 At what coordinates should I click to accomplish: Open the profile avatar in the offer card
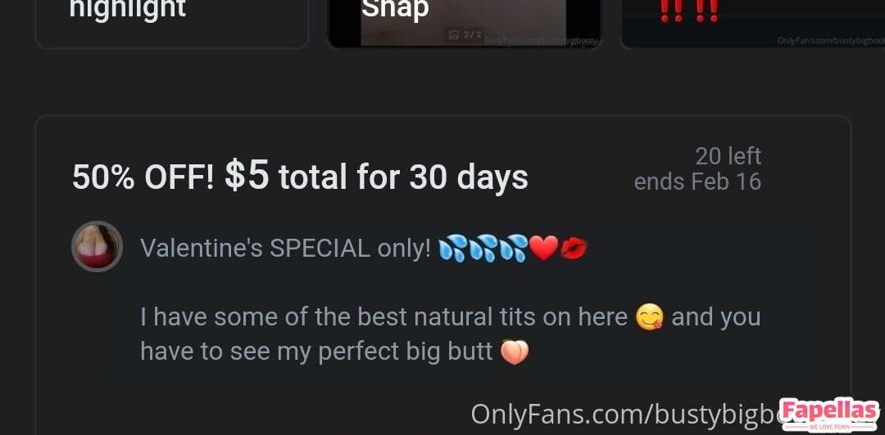coord(97,246)
